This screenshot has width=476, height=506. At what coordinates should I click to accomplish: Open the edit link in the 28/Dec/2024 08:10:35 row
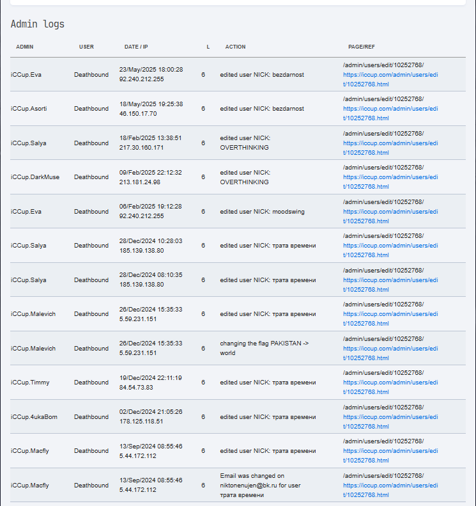pos(390,285)
